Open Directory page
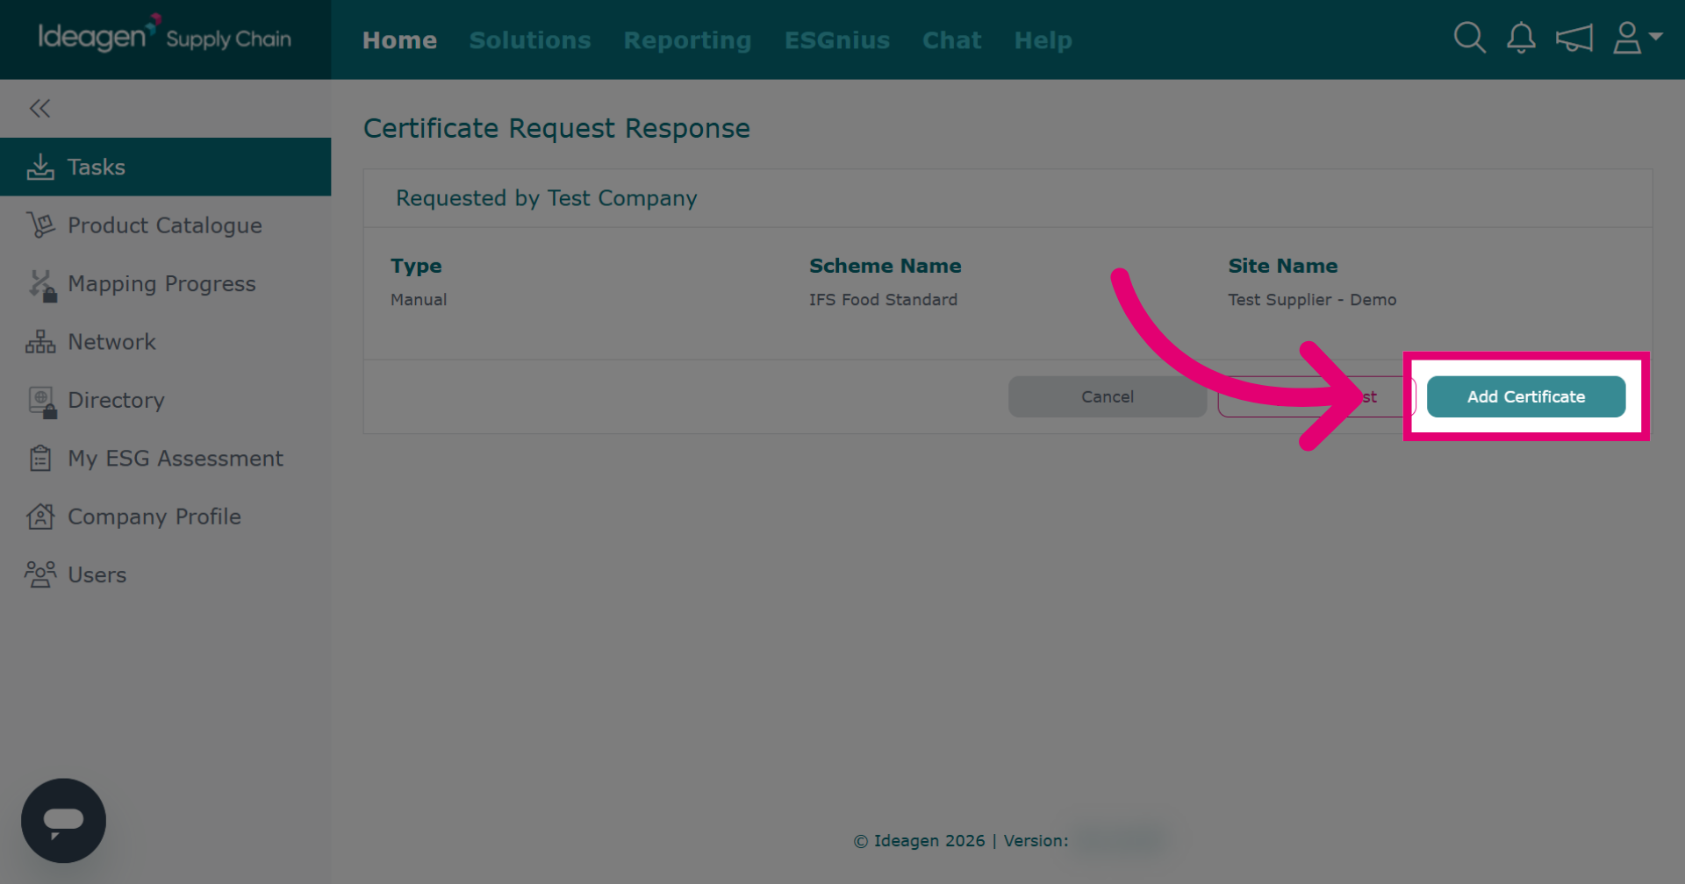Image resolution: width=1685 pixels, height=884 pixels. click(x=116, y=400)
